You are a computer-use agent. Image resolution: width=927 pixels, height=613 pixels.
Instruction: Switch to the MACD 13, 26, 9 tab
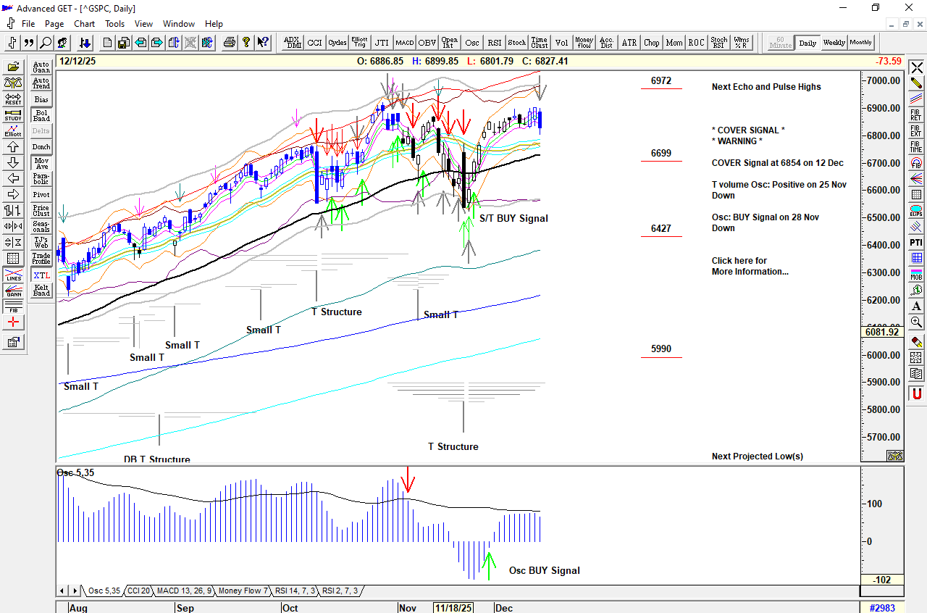pos(184,591)
